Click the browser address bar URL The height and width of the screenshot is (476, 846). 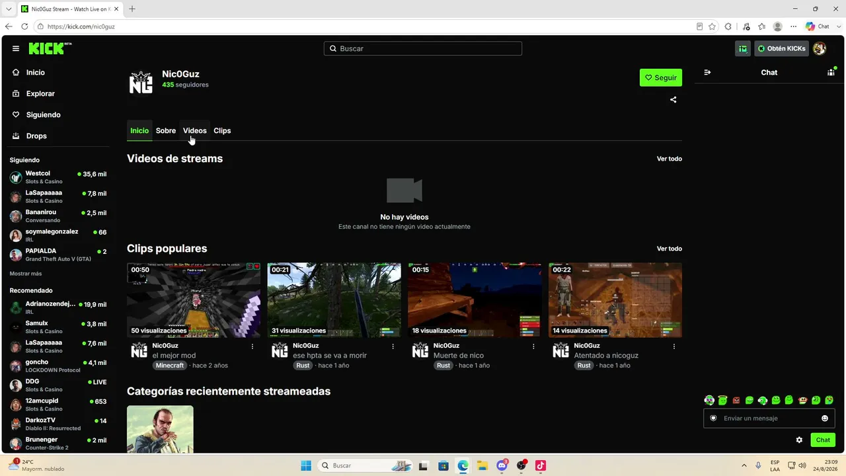(x=81, y=26)
